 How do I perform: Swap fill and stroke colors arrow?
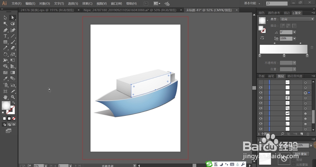pos(14,103)
